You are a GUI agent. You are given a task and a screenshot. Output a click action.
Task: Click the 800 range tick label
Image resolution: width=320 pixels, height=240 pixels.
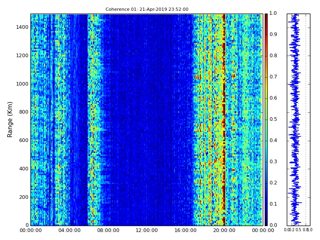pos(24,112)
